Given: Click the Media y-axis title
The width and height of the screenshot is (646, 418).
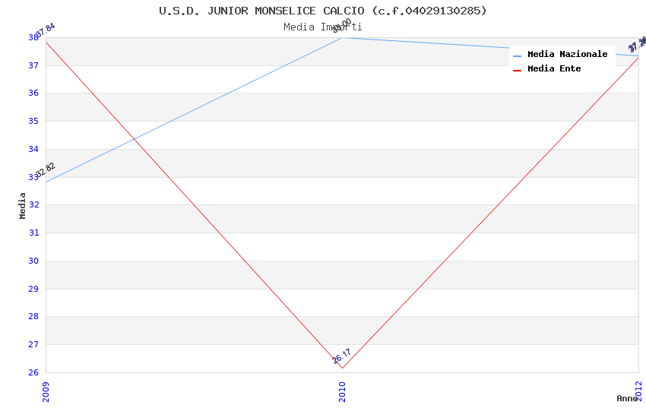Looking at the screenshot, I should tap(22, 206).
